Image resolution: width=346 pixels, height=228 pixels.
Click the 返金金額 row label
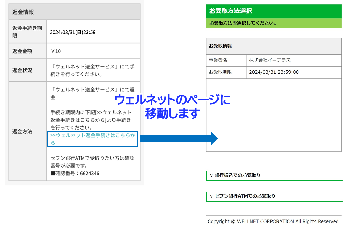(27, 51)
